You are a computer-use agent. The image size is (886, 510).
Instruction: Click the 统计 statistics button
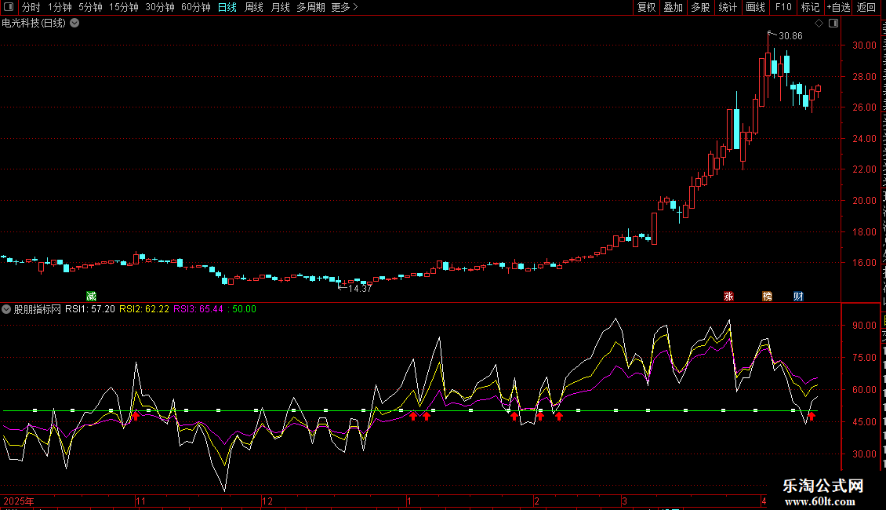pos(728,7)
